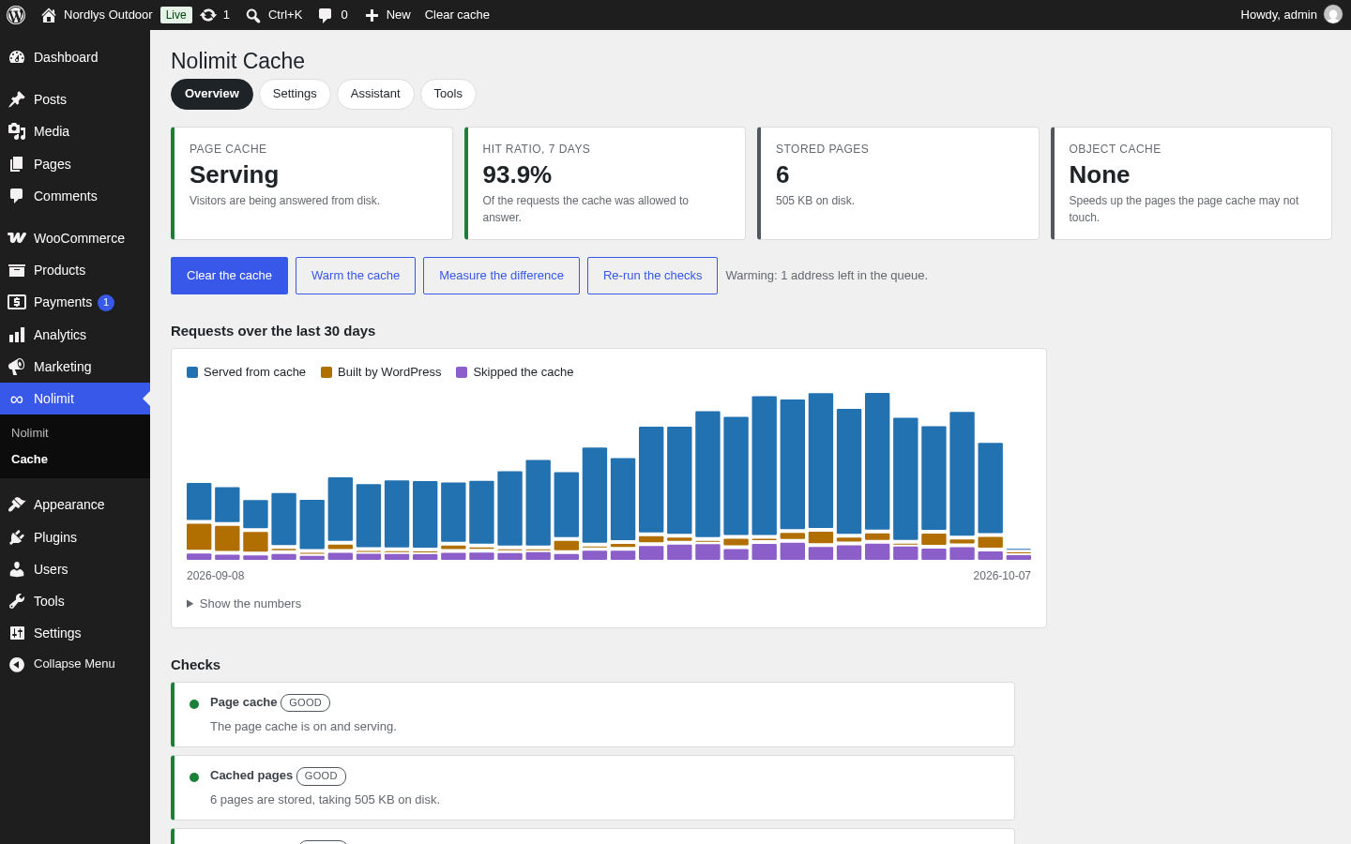Click the home icon for Nordlys Outdoor
Screen dimensions: 1351x844
(x=49, y=15)
